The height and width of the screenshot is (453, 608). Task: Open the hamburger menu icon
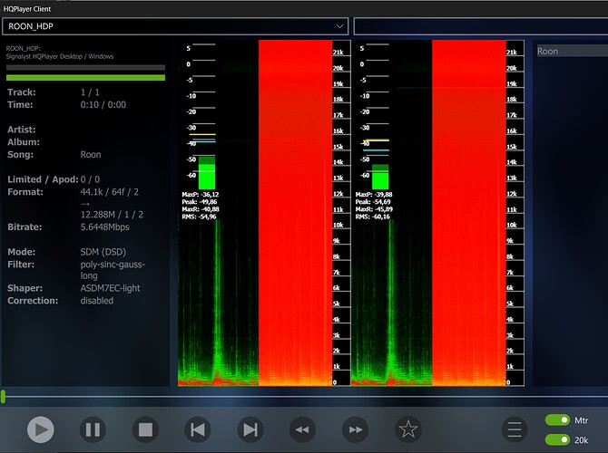click(x=515, y=429)
